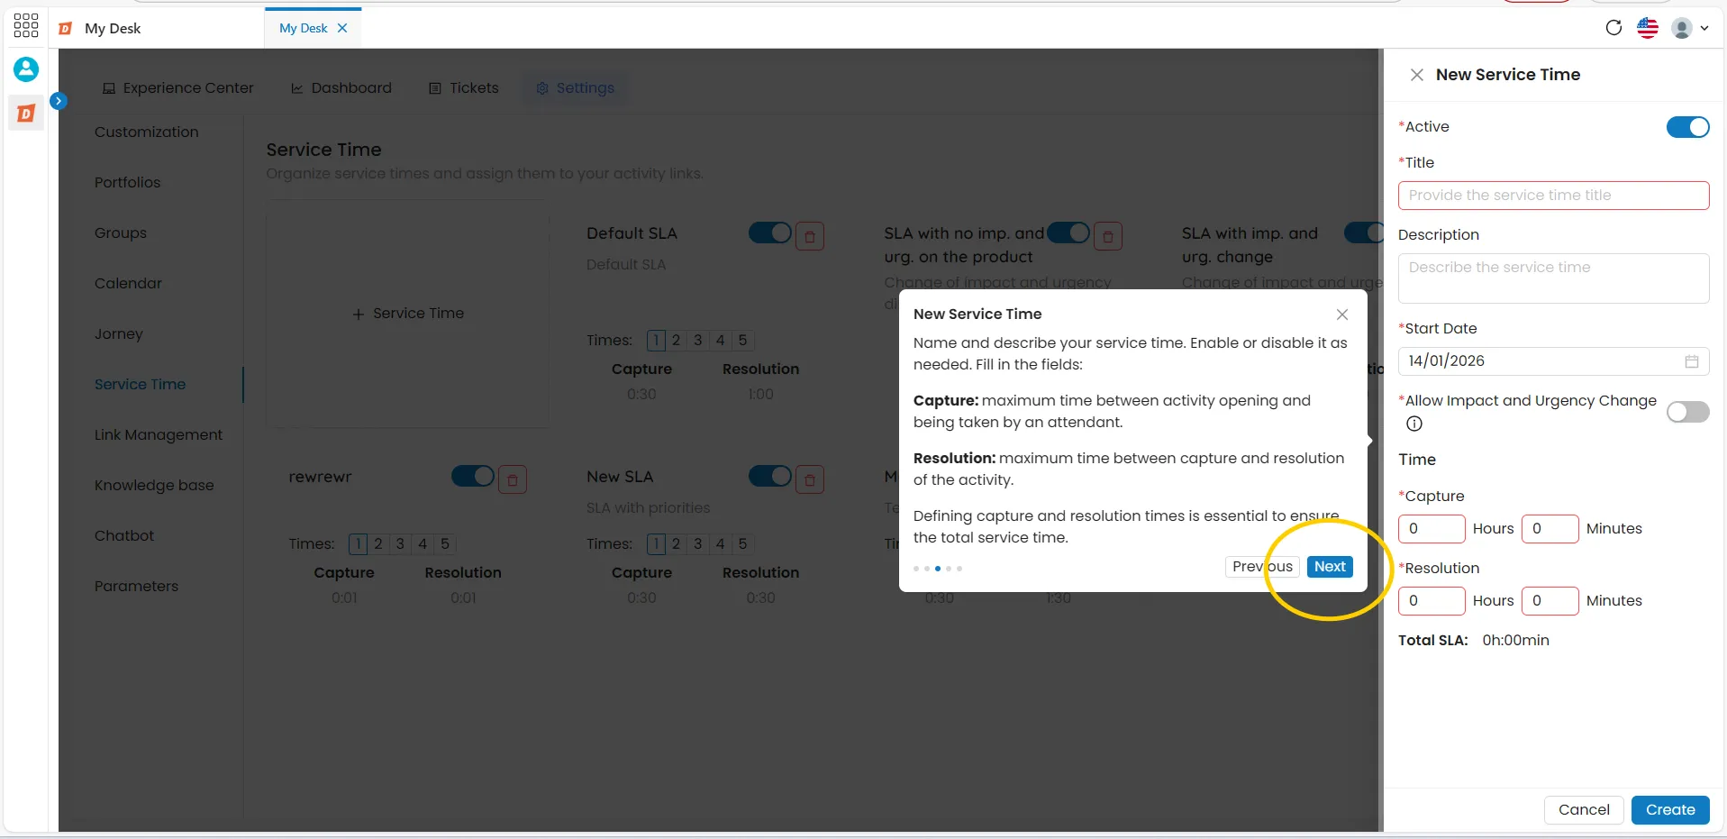
Task: Enable Allow Impact and Urgency Change switch
Action: pos(1687,412)
